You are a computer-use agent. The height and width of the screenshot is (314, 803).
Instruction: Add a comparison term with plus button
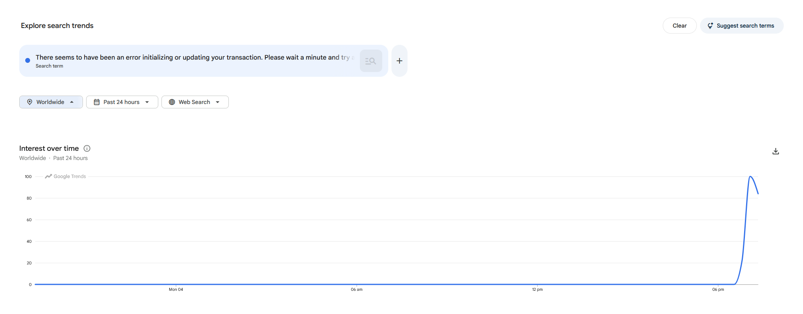399,61
